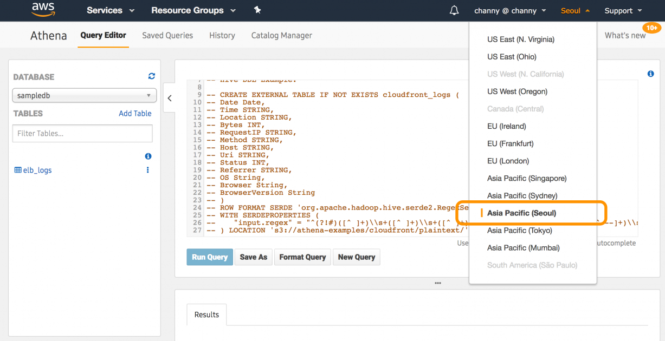Open the notifications bell icon
Screen dimensions: 665x341
click(x=454, y=10)
